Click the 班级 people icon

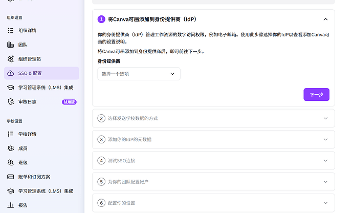[11, 162]
